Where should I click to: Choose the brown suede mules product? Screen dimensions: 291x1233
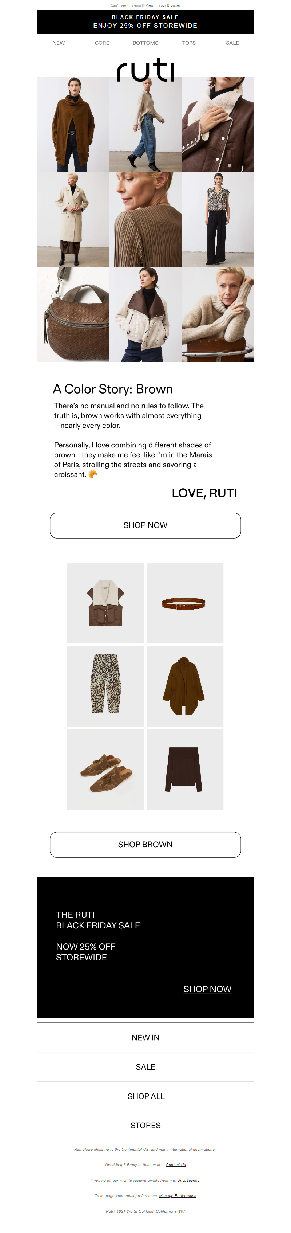pos(105,770)
